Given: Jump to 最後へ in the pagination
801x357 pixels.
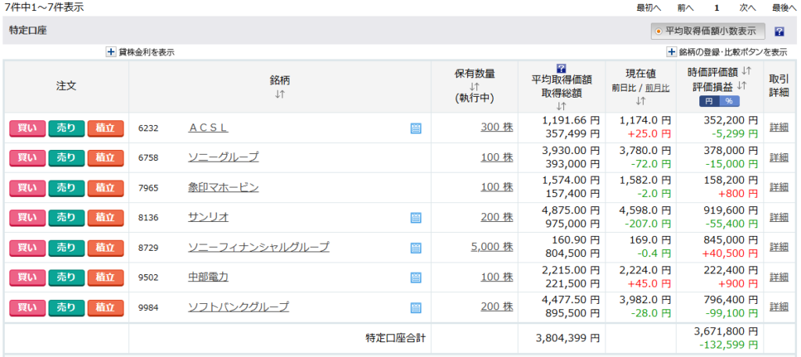Looking at the screenshot, I should (x=784, y=8).
